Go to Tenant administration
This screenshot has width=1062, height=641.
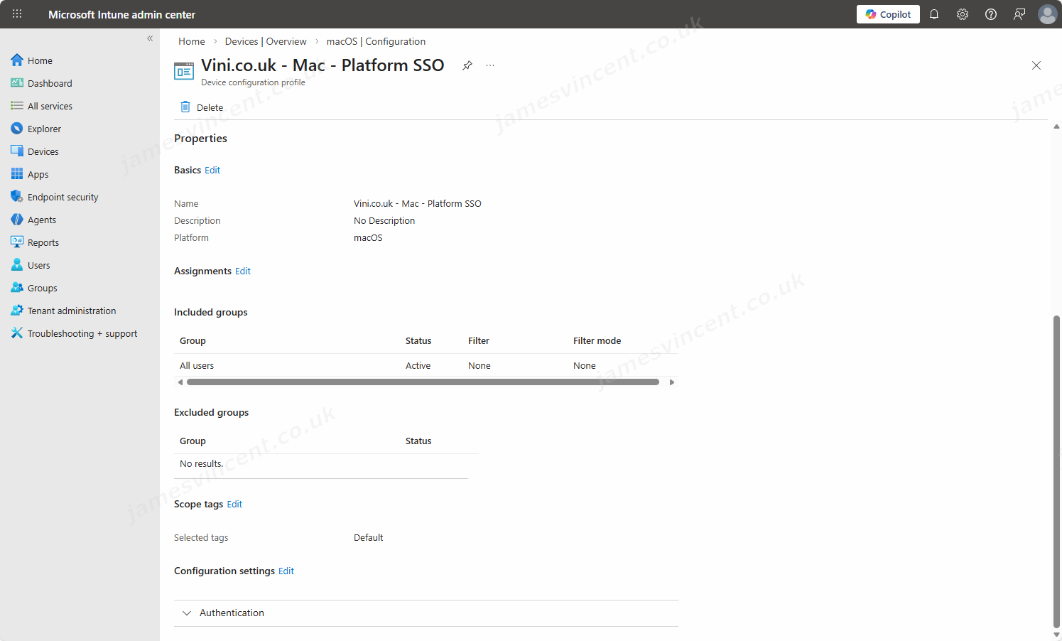pos(71,311)
